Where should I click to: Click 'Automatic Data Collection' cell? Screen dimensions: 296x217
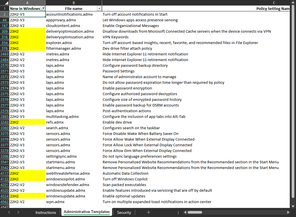tap(196, 173)
